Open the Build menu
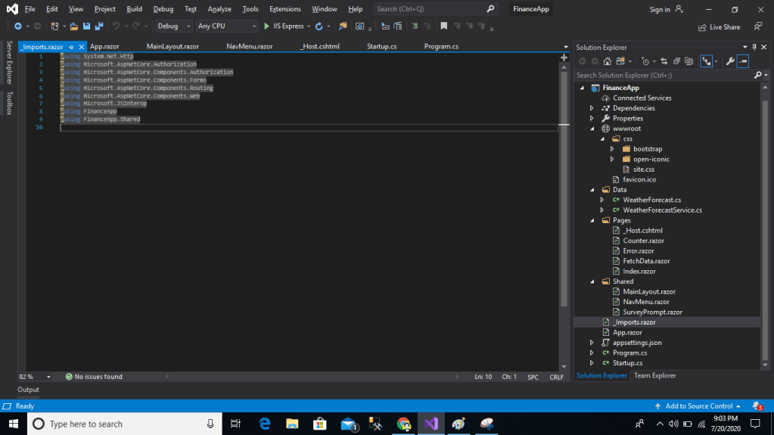The image size is (774, 435). tap(134, 9)
